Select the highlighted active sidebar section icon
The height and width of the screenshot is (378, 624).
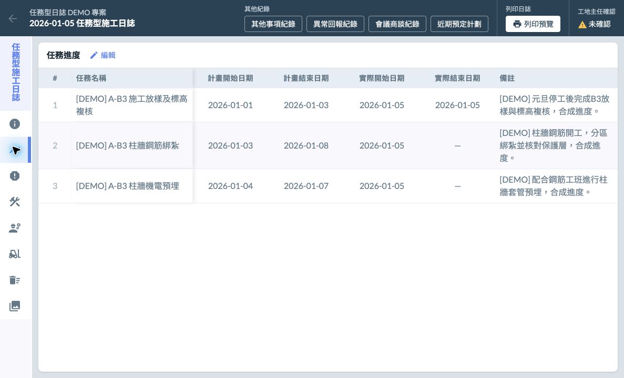[15, 150]
